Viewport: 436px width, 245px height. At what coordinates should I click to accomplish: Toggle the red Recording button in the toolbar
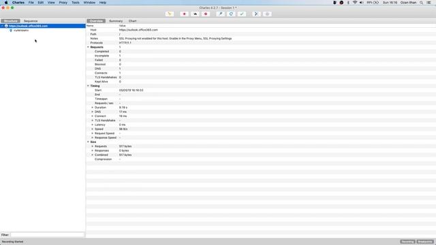coord(184,14)
